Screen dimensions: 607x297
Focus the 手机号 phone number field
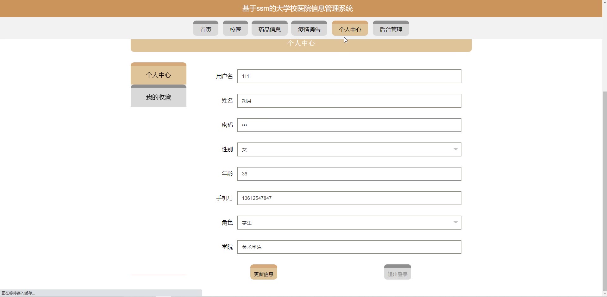click(x=349, y=198)
